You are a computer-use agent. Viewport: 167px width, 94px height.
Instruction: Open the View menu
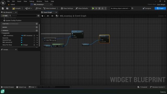25,1
